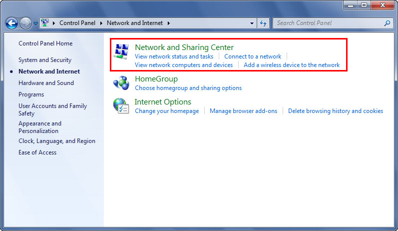Image resolution: width=398 pixels, height=231 pixels.
Task: Click Choose homegroup and sharing options
Action: (188, 88)
